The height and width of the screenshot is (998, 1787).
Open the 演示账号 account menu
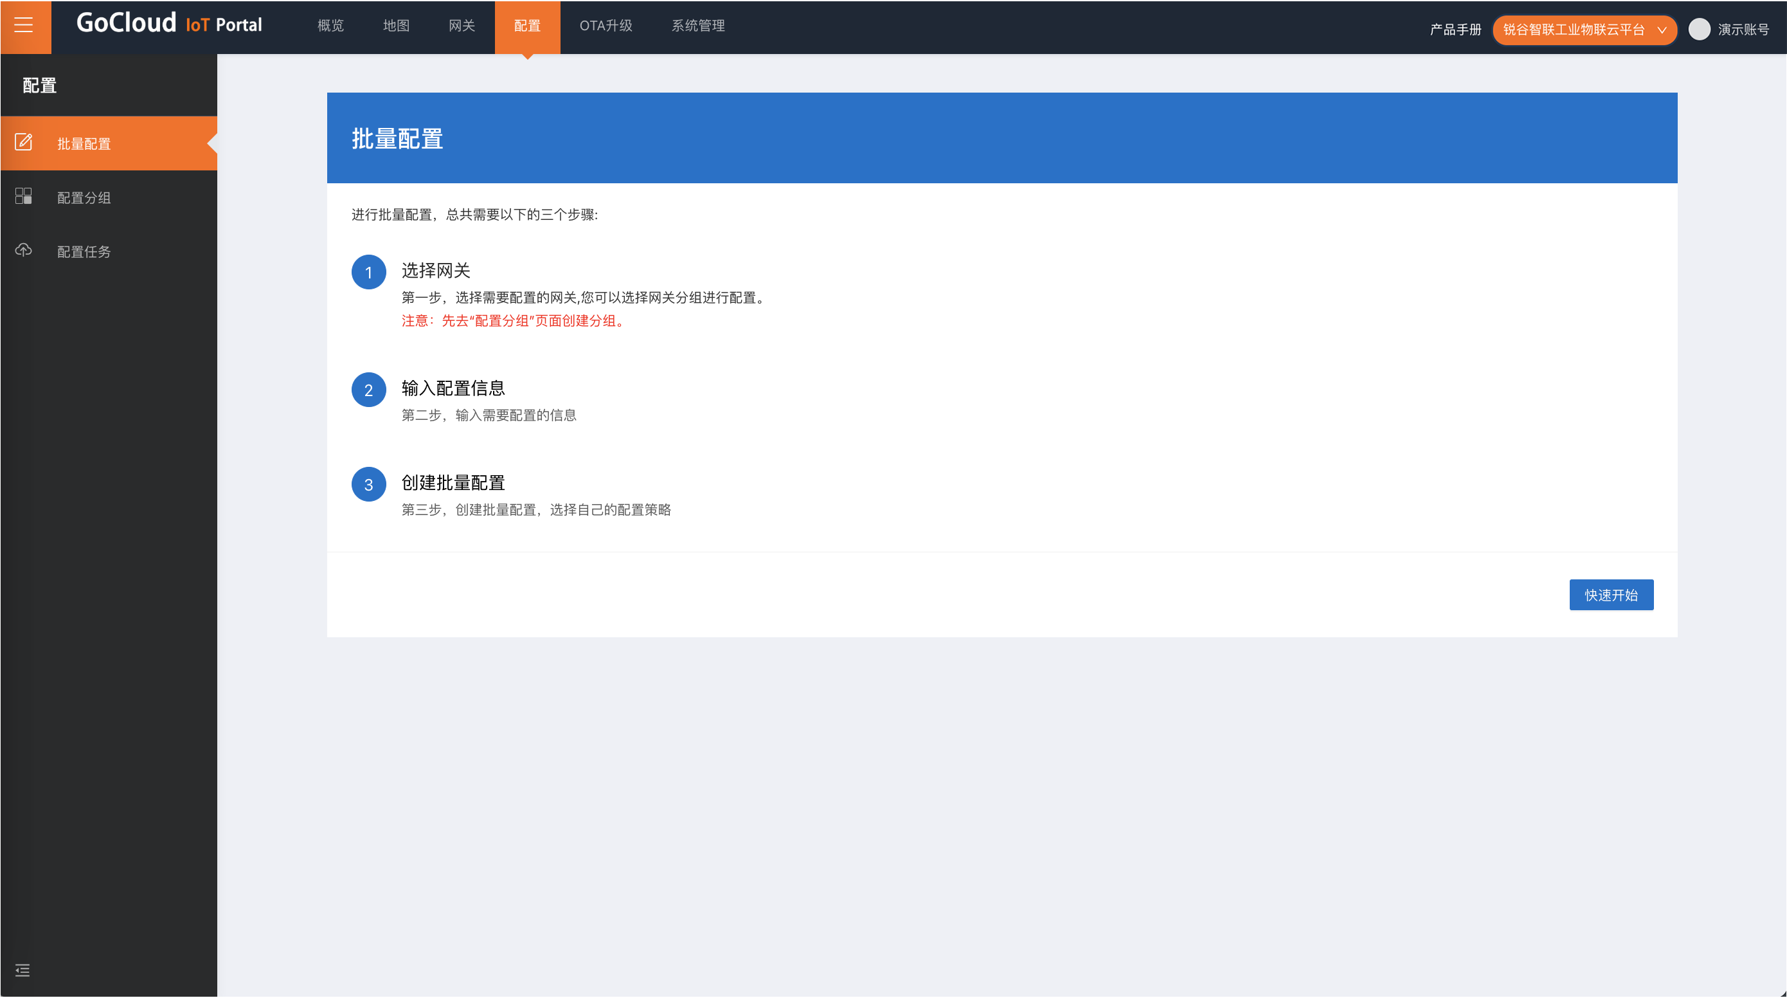point(1743,29)
